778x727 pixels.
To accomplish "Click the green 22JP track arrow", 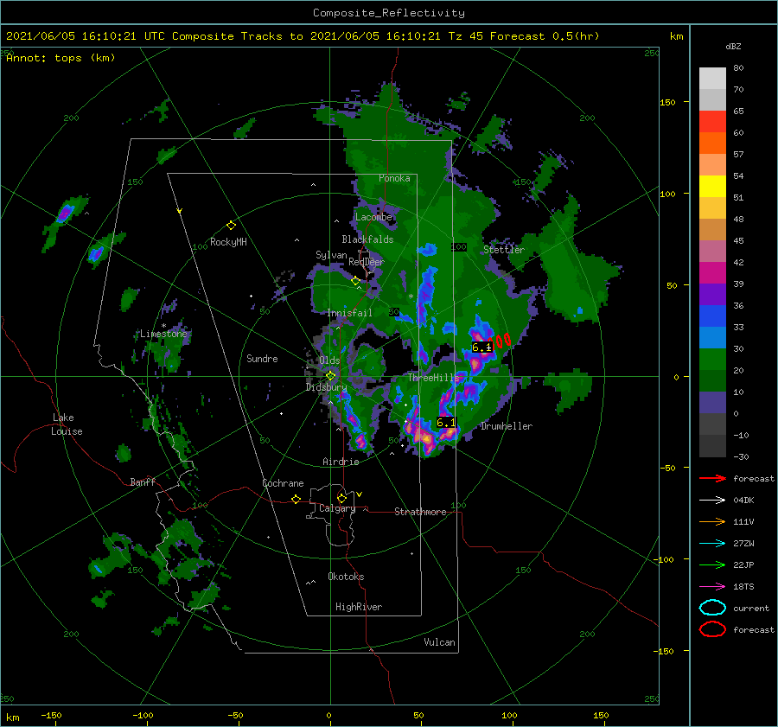I will [x=712, y=564].
